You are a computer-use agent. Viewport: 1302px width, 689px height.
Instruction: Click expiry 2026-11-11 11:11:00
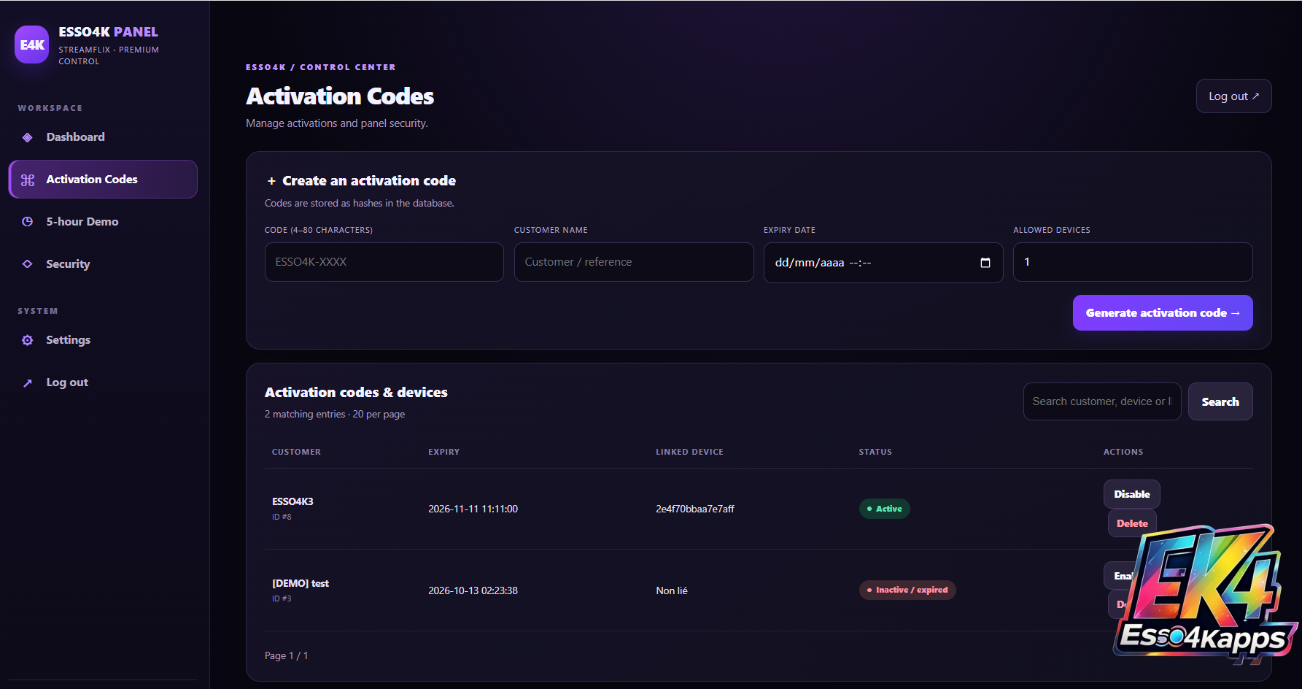coord(473,509)
